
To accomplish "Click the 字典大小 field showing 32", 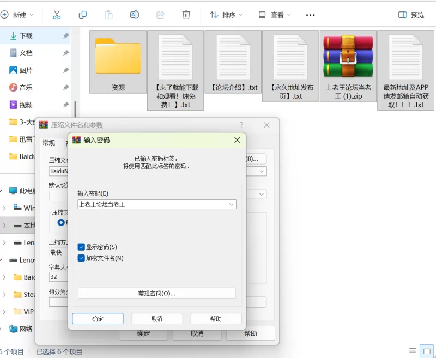I will pos(58,277).
